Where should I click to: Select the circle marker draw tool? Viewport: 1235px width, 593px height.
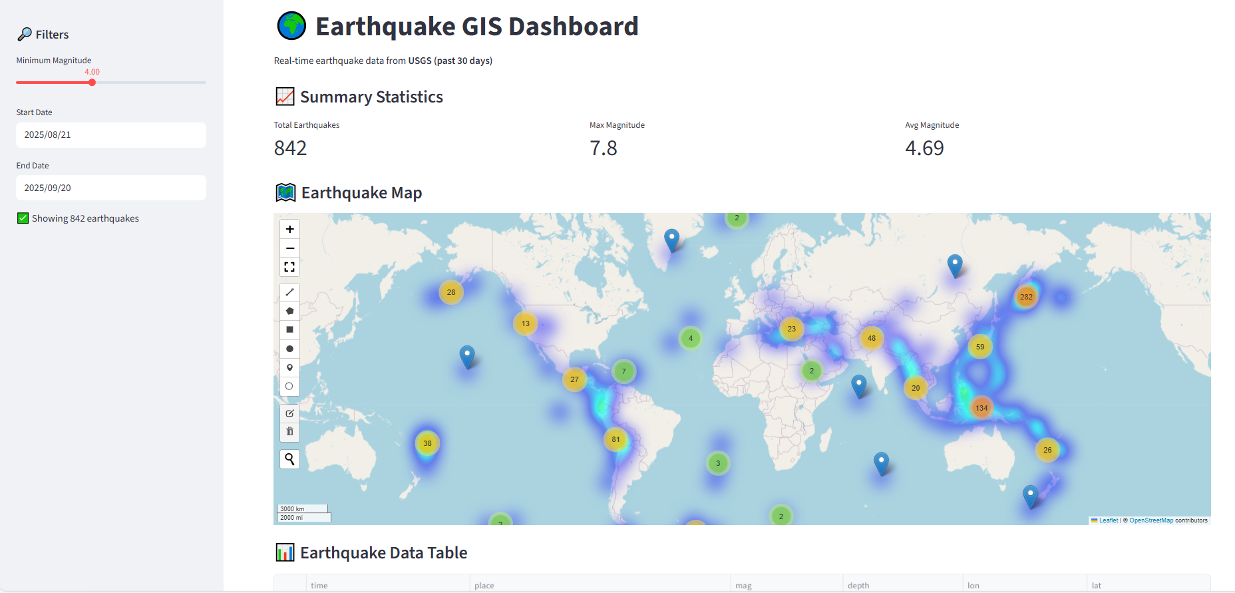(x=289, y=386)
